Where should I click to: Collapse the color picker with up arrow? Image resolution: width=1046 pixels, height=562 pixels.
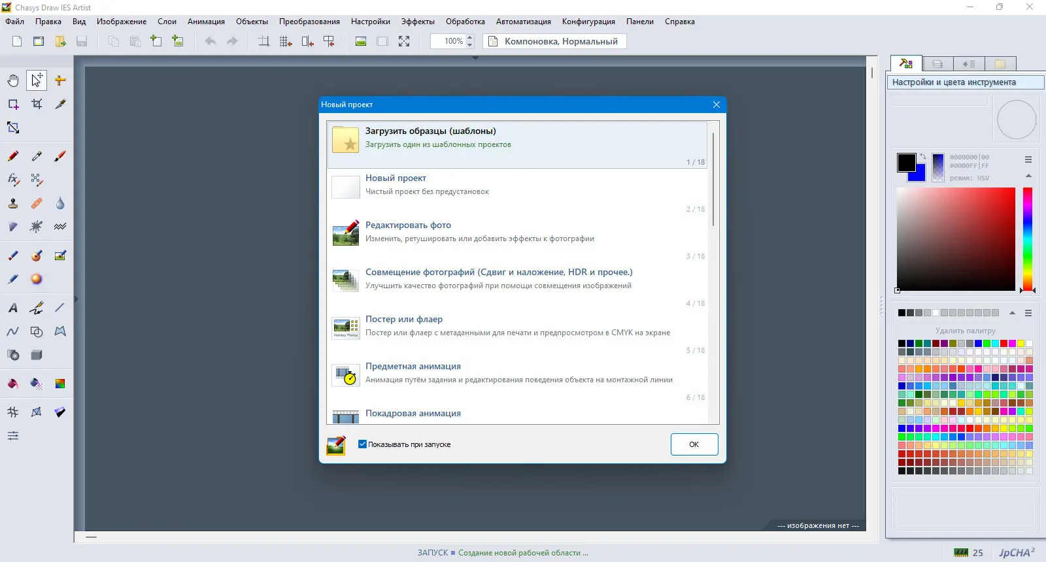[1028, 176]
